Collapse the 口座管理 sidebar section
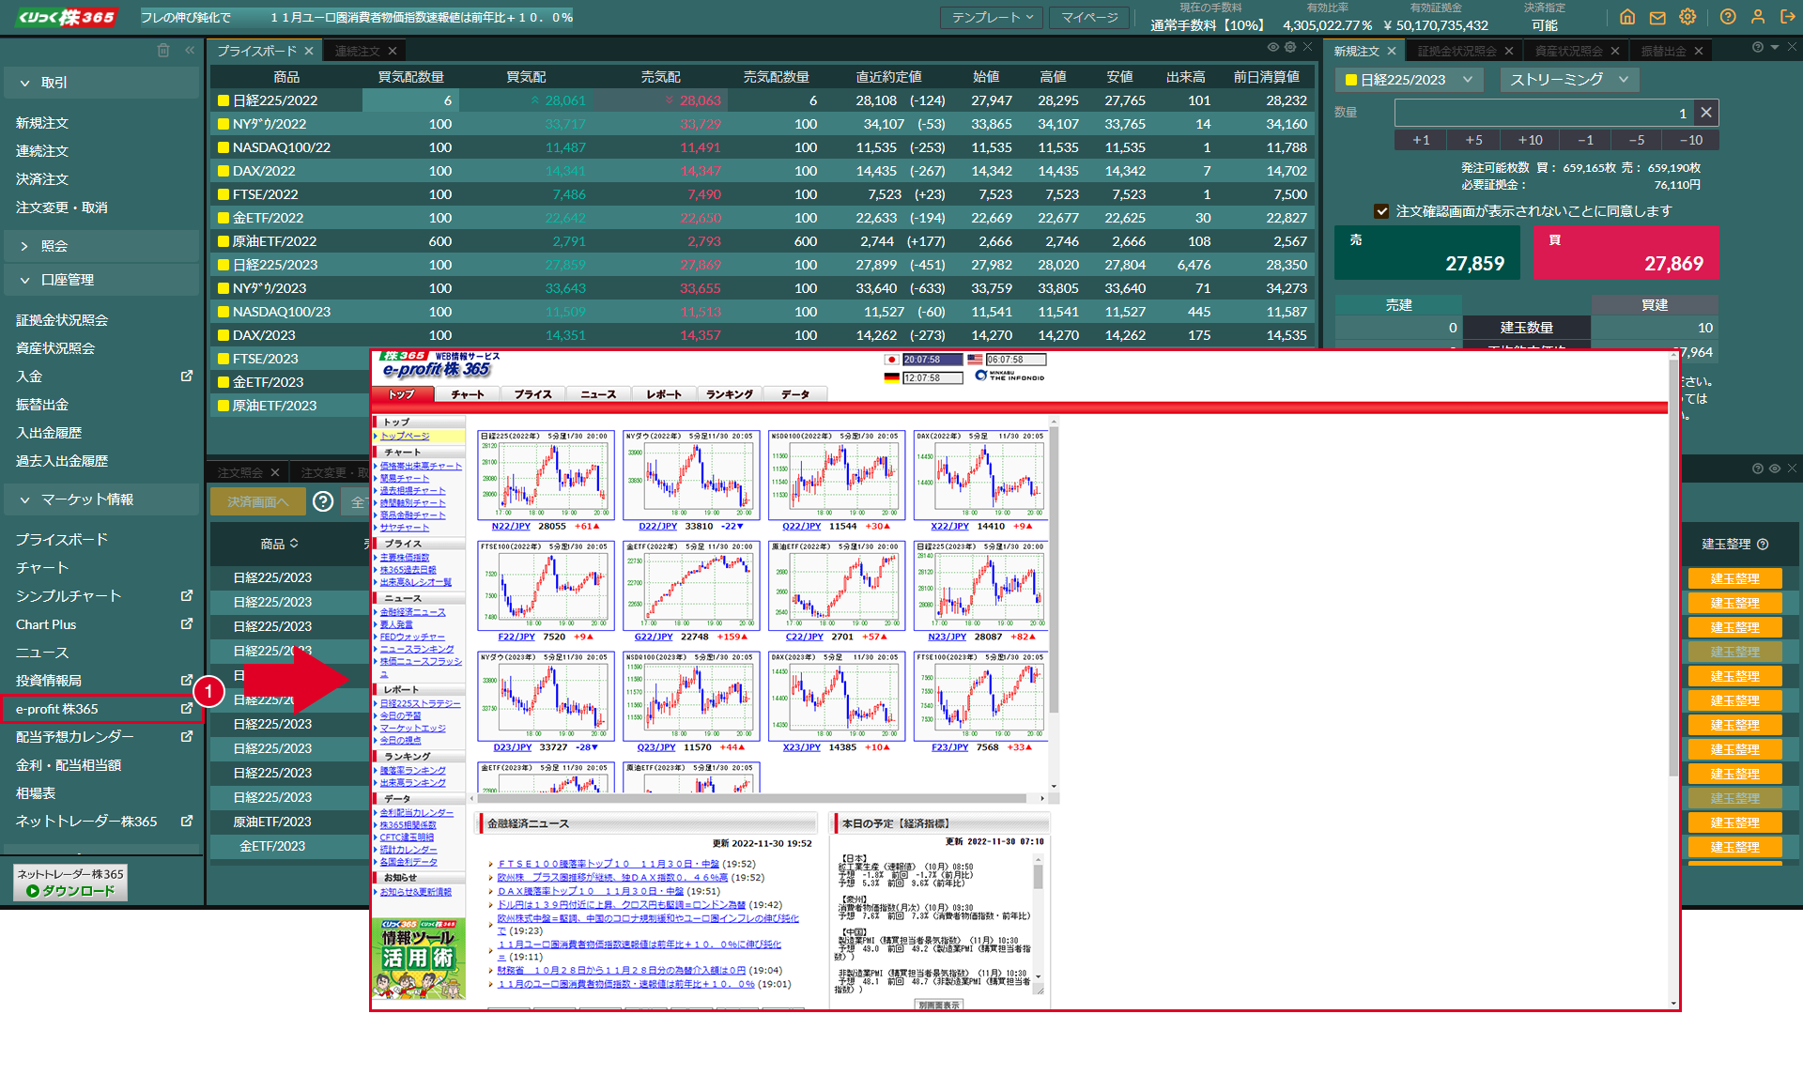The image size is (1803, 1091). point(101,280)
